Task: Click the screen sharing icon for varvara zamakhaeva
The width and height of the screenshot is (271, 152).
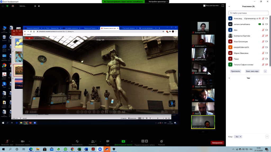Action: pos(260,24)
